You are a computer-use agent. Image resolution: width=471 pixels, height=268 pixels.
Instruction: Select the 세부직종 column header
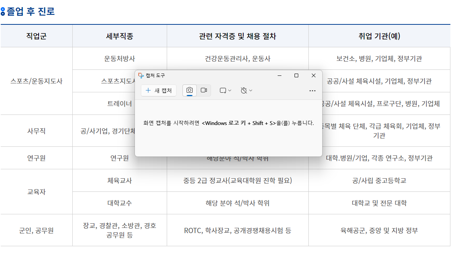coord(120,36)
